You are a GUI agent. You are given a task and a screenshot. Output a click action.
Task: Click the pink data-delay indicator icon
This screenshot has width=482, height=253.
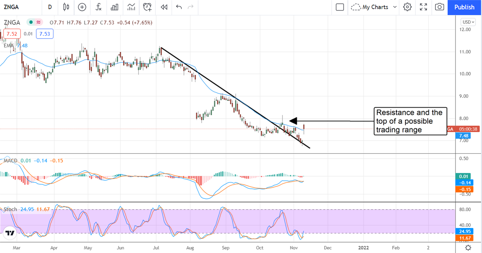click(x=38, y=22)
